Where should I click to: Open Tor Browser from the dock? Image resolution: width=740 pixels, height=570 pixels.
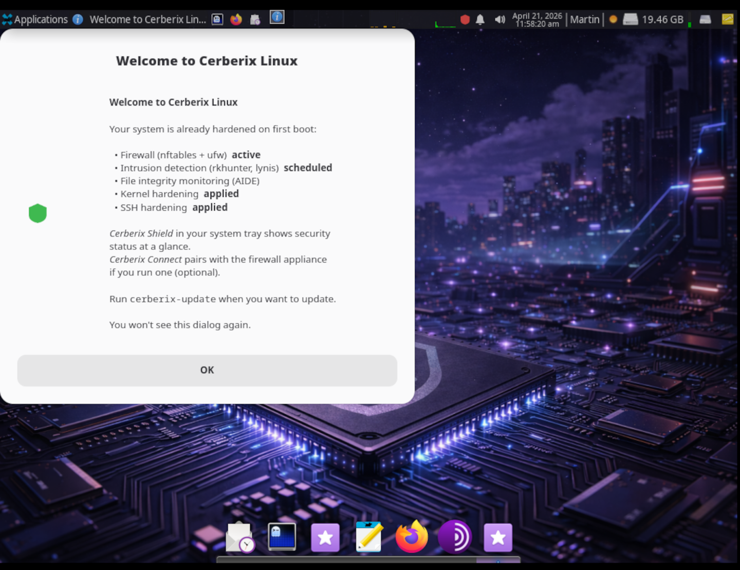click(x=455, y=537)
